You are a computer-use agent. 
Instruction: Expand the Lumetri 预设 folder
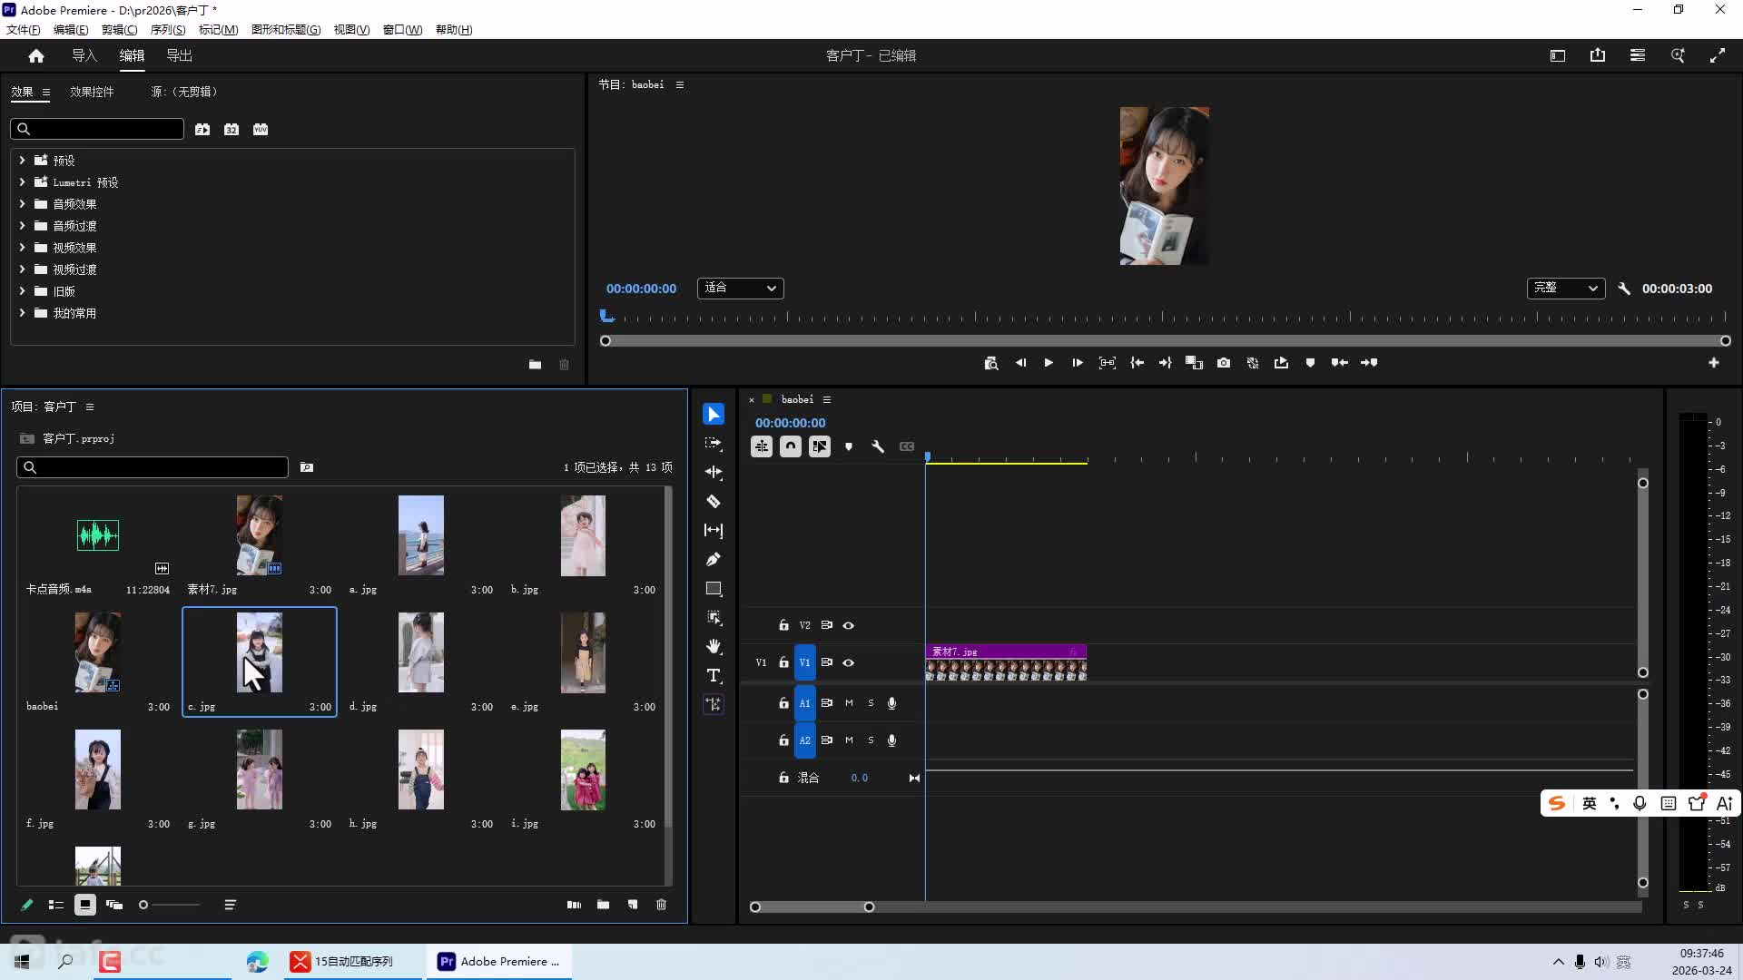coord(22,182)
